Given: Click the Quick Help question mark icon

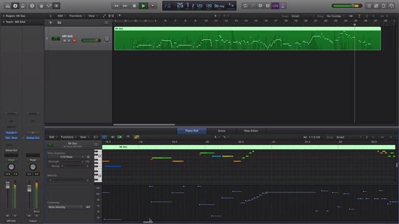Looking at the screenshot, I should point(32,6).
